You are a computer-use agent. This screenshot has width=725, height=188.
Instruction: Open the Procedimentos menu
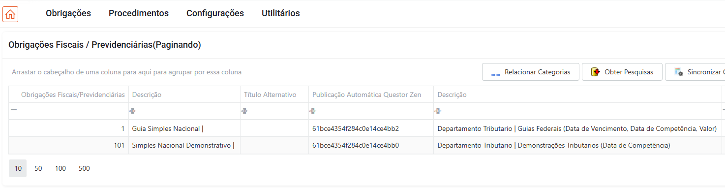point(139,13)
